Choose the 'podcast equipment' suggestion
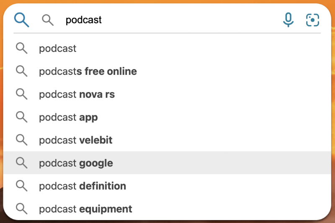The width and height of the screenshot is (335, 223). click(167, 208)
